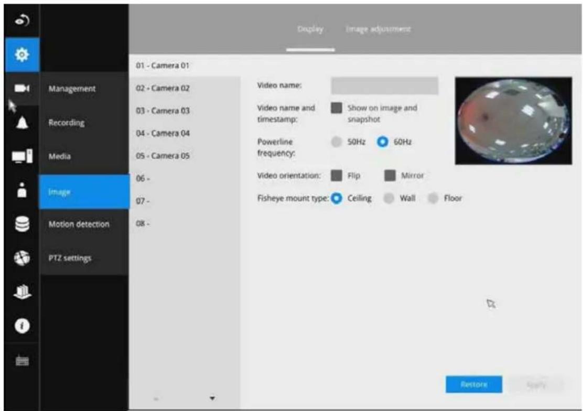This screenshot has height=411, width=583.
Task: Click the down arrow below camera list
Action: tap(212, 398)
